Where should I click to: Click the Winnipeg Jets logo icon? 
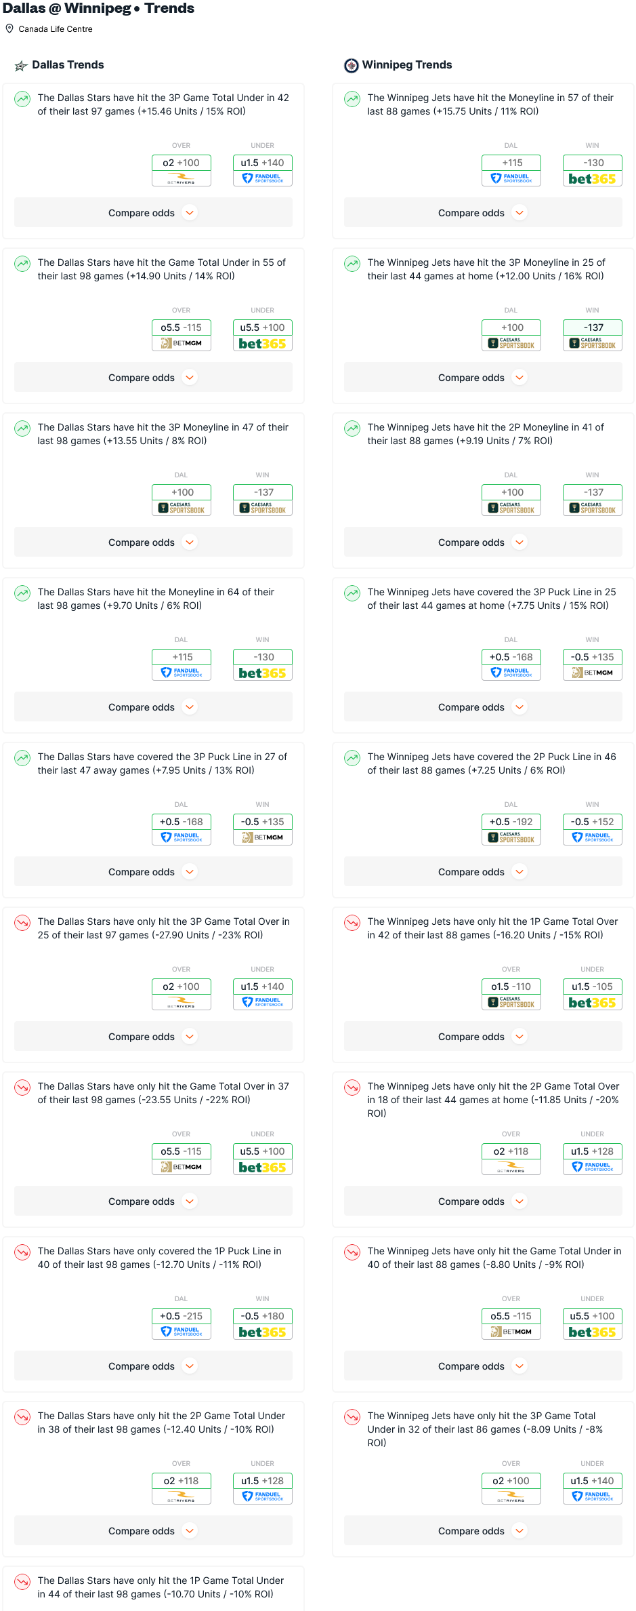coord(351,66)
